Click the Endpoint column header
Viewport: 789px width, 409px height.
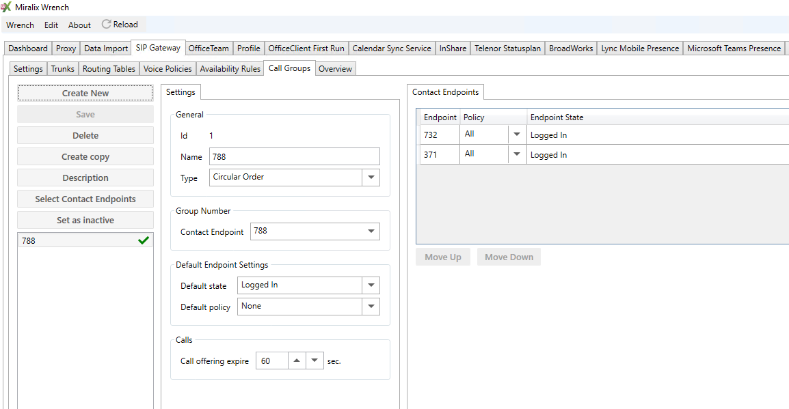(x=440, y=117)
